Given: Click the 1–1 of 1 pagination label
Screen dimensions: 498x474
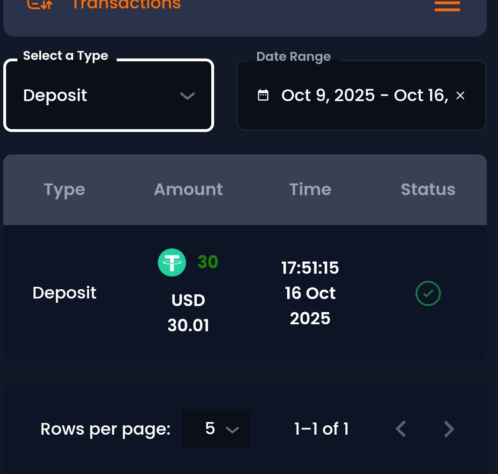Looking at the screenshot, I should pyautogui.click(x=321, y=429).
